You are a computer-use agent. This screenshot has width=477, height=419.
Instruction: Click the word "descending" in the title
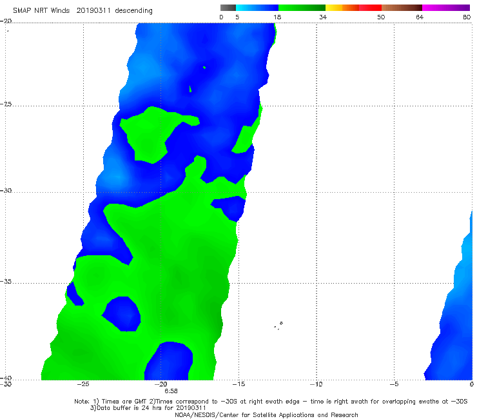point(133,10)
